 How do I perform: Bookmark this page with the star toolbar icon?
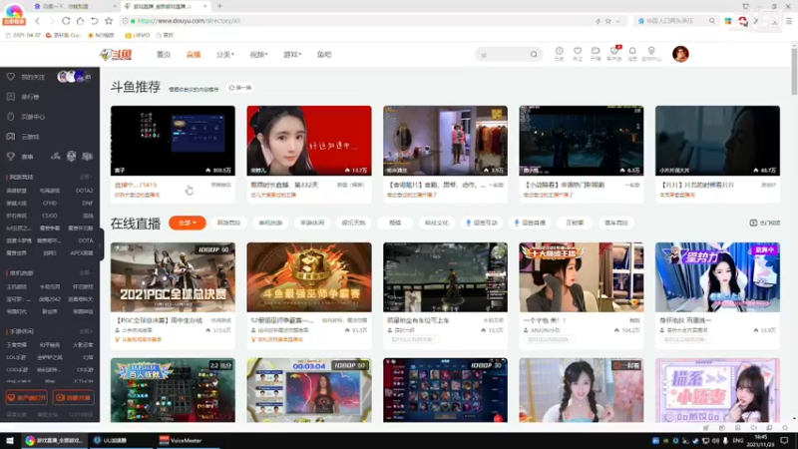[x=109, y=21]
